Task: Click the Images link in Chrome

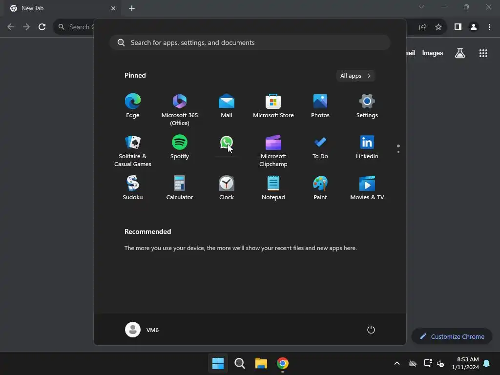Action: click(x=433, y=53)
